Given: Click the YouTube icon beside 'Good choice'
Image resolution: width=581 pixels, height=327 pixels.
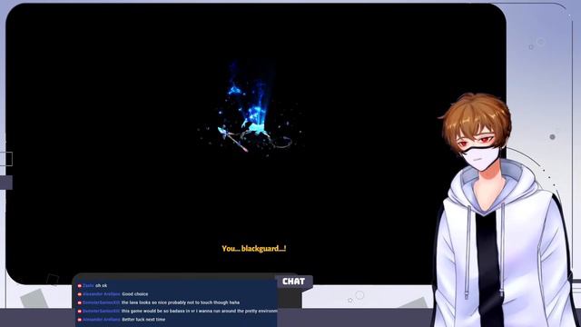Looking at the screenshot, I should coord(79,294).
